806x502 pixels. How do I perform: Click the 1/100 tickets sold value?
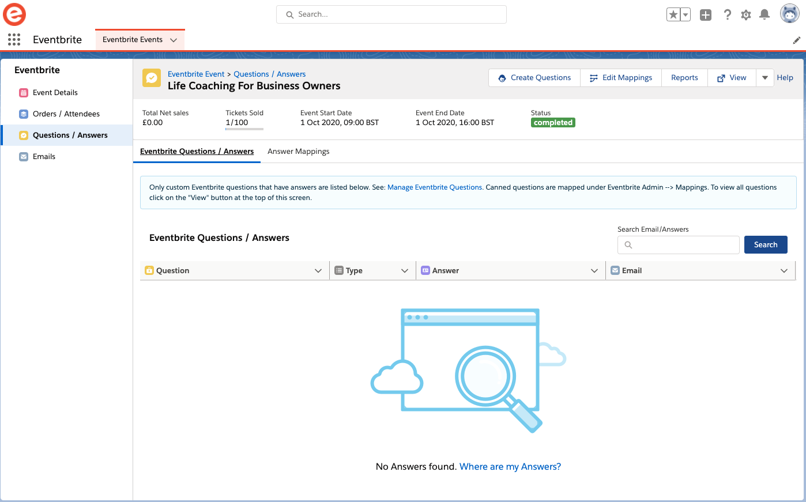coord(237,122)
